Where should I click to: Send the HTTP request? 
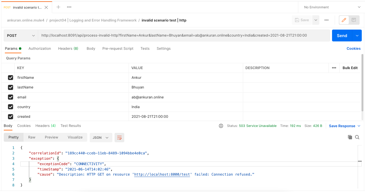coord(342,35)
